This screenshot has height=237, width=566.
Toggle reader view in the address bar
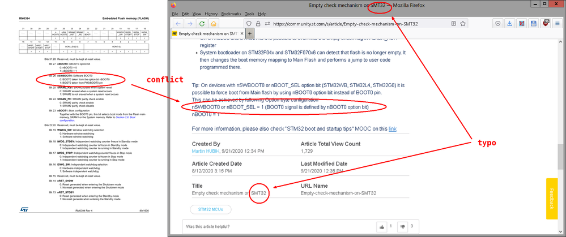point(453,24)
